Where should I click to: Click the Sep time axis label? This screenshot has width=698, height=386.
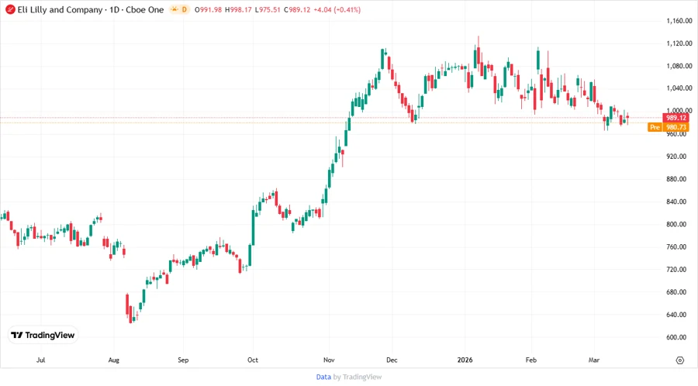click(183, 360)
